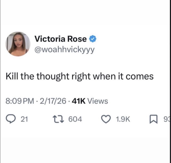Click the Views label next to 41K
The height and width of the screenshot is (163, 171).
(x=98, y=101)
